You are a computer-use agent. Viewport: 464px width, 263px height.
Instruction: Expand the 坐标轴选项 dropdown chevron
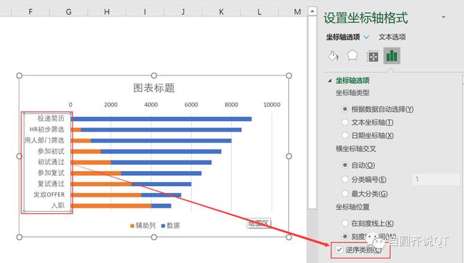click(366, 37)
